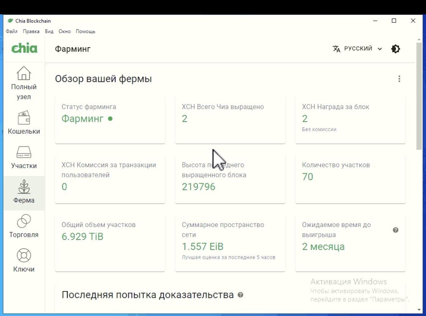Click the transaction fees value 0

(64, 187)
